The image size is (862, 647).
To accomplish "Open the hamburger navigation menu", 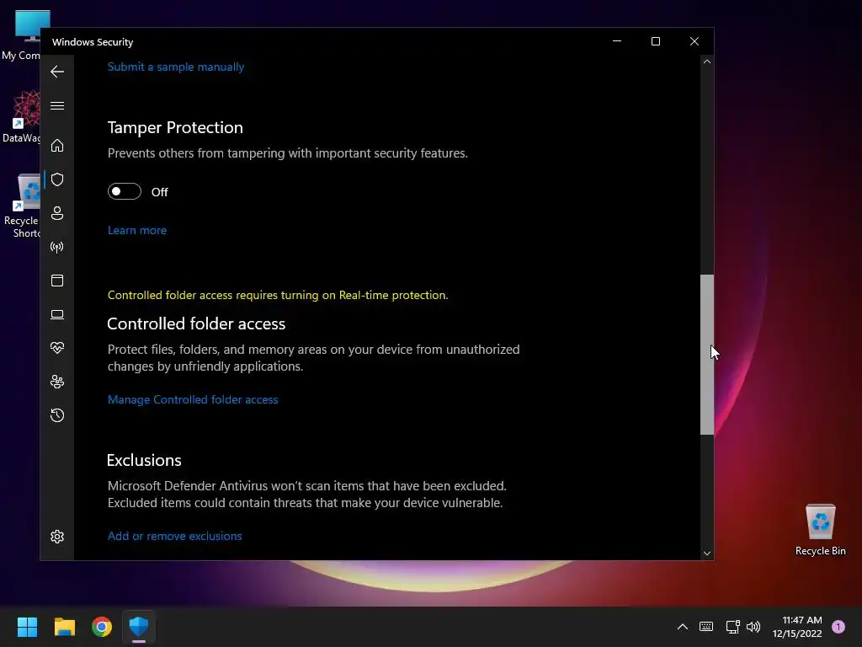I will tap(57, 105).
